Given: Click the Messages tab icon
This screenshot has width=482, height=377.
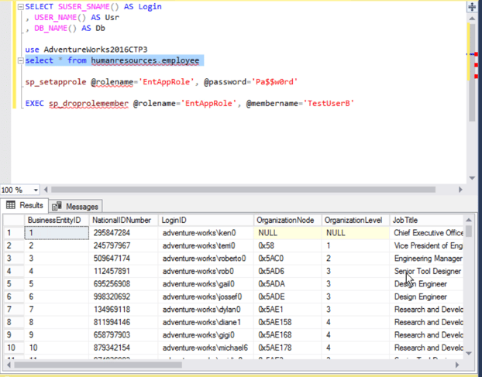Looking at the screenshot, I should [57, 206].
